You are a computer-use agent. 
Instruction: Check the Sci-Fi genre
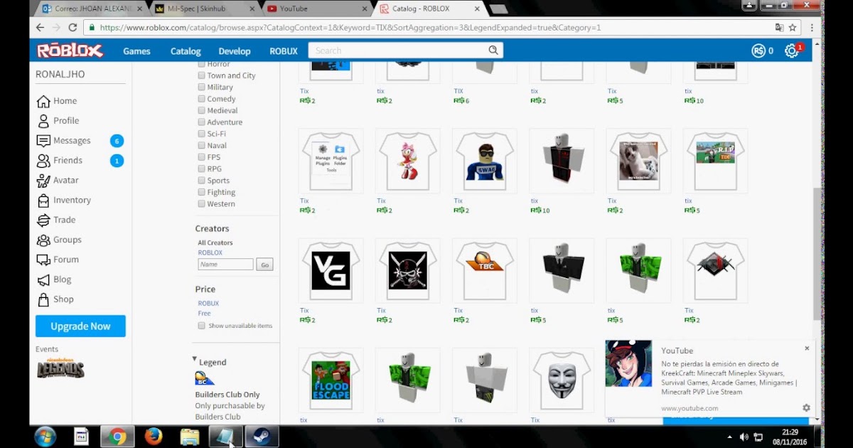click(x=201, y=134)
